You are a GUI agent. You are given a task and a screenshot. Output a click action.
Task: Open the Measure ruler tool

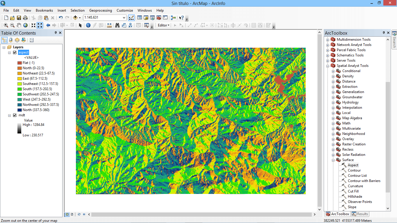click(x=109, y=25)
